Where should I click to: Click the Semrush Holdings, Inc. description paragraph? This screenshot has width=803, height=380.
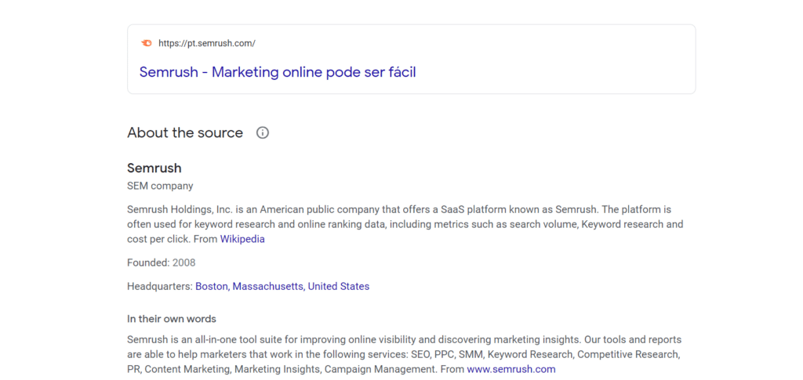pyautogui.click(x=405, y=224)
